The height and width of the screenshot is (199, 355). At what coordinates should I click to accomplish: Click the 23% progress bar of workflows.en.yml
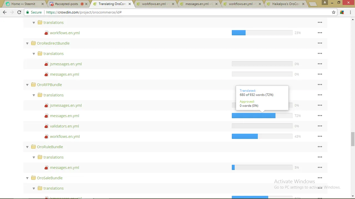(x=262, y=33)
